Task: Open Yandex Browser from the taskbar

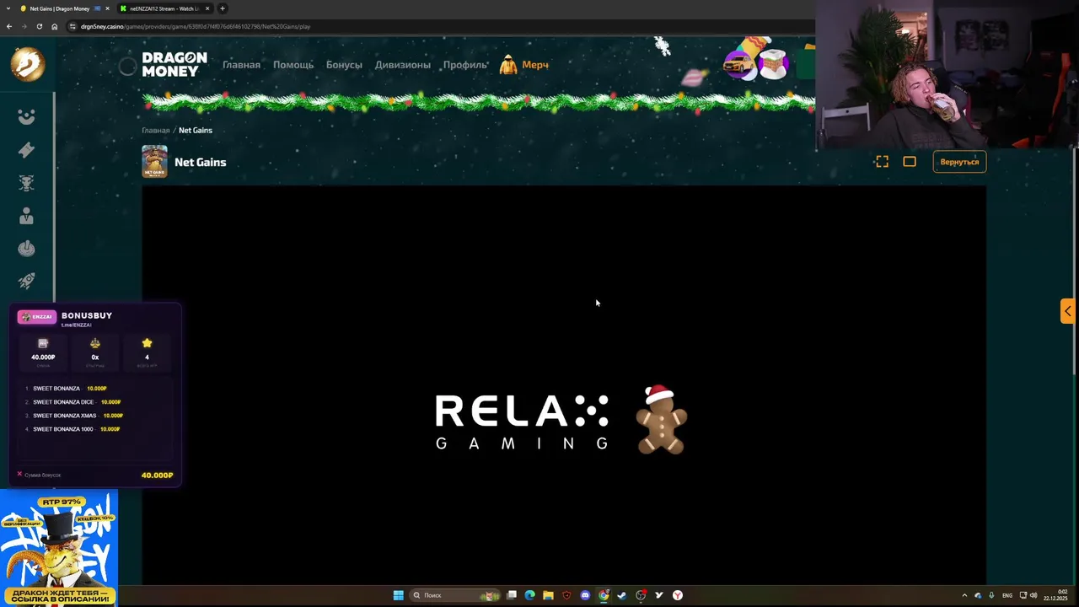Action: tap(678, 595)
